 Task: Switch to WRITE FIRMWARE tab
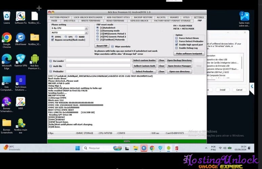point(91,21)
